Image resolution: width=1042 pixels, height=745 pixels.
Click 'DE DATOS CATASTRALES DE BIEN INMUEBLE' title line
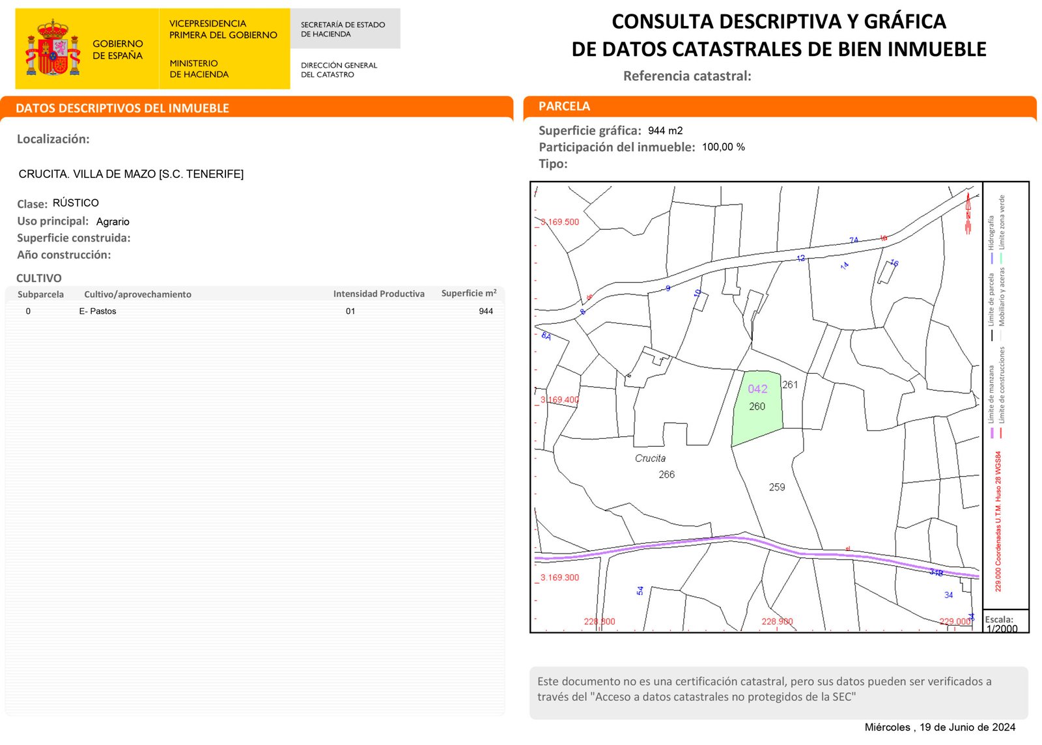779,49
